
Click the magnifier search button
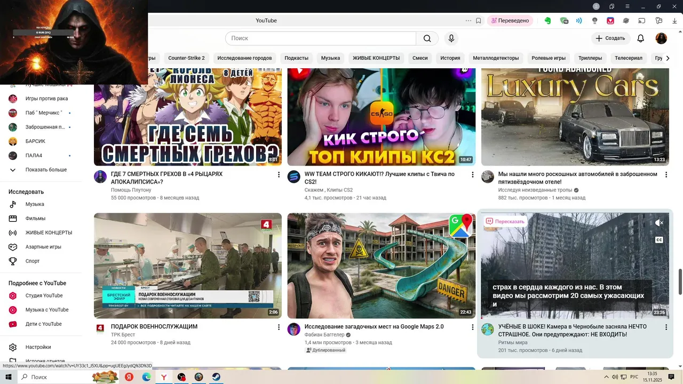[427, 38]
